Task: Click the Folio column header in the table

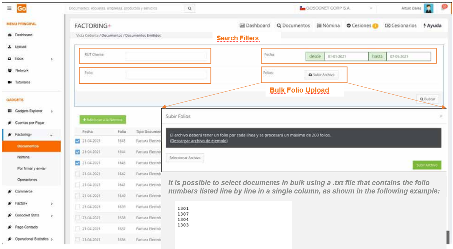Action: pos(122,132)
